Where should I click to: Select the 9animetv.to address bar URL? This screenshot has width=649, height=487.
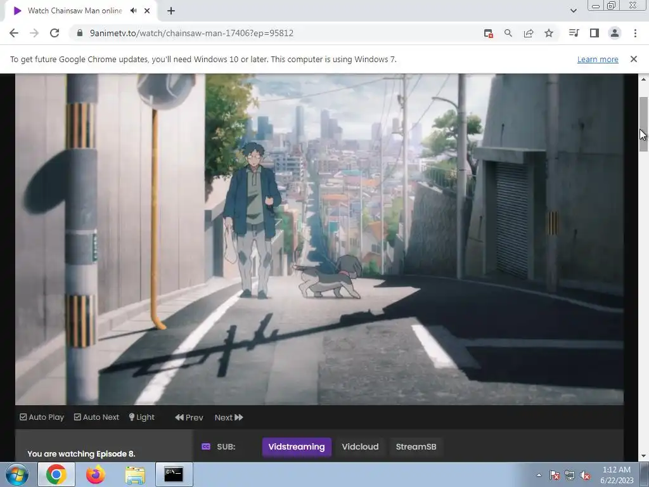(191, 33)
